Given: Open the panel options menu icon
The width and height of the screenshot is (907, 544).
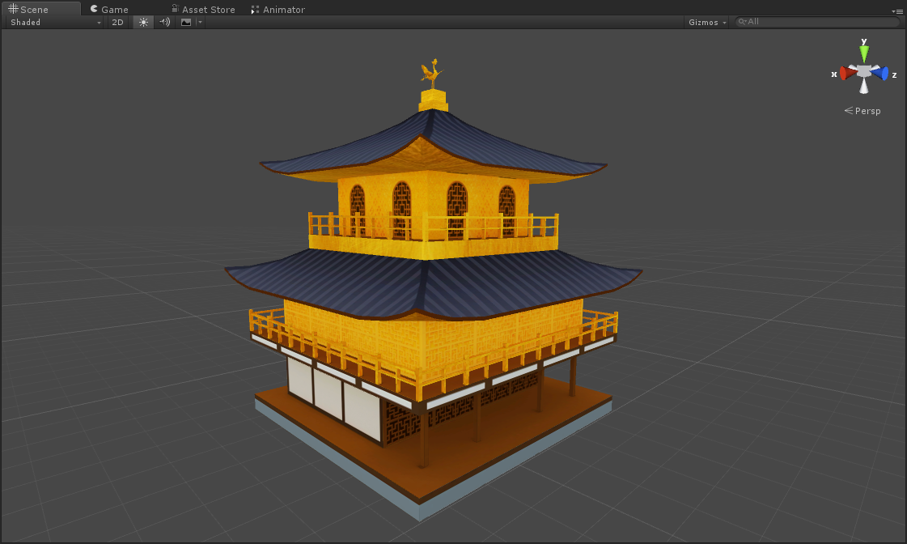Looking at the screenshot, I should pos(897,11).
